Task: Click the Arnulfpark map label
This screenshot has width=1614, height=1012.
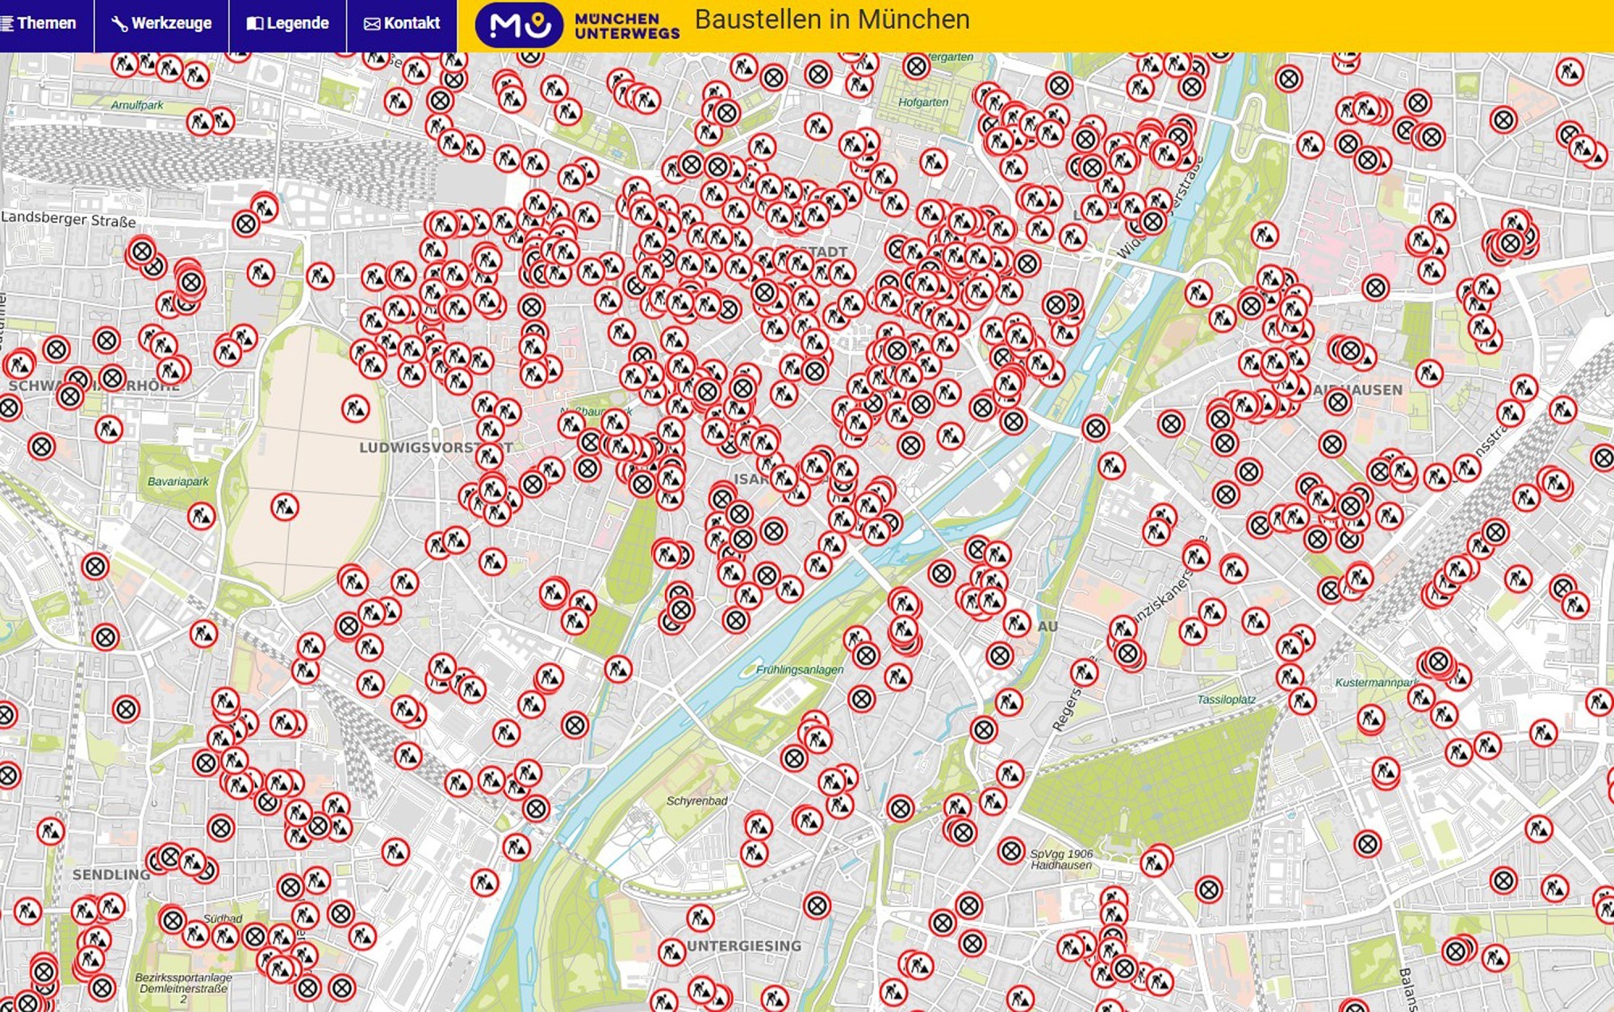Action: [x=137, y=105]
